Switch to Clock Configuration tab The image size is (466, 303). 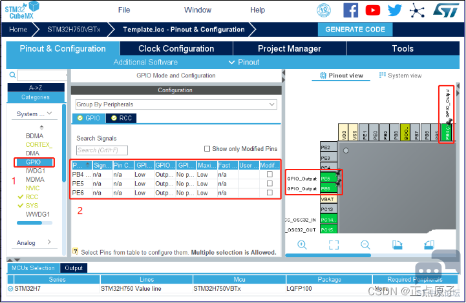176,48
